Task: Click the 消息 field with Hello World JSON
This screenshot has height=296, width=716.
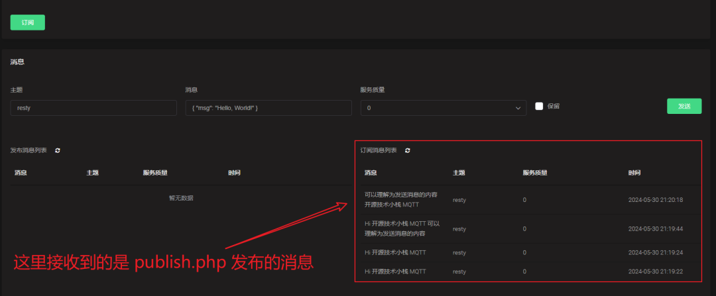Action: tap(268, 108)
